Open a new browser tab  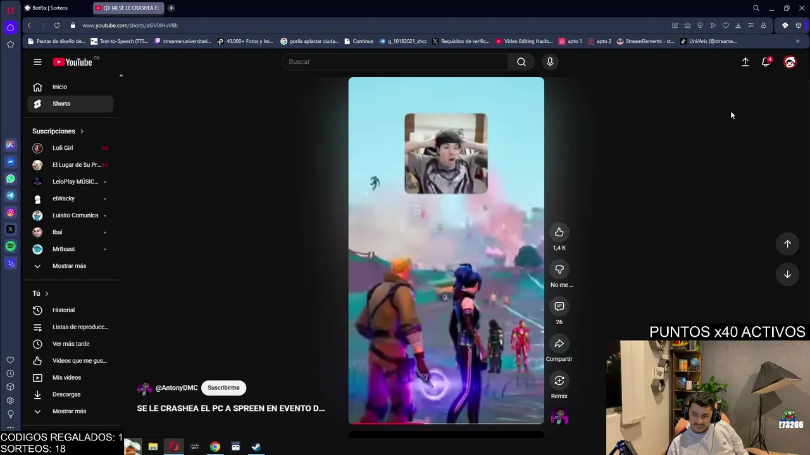171,8
